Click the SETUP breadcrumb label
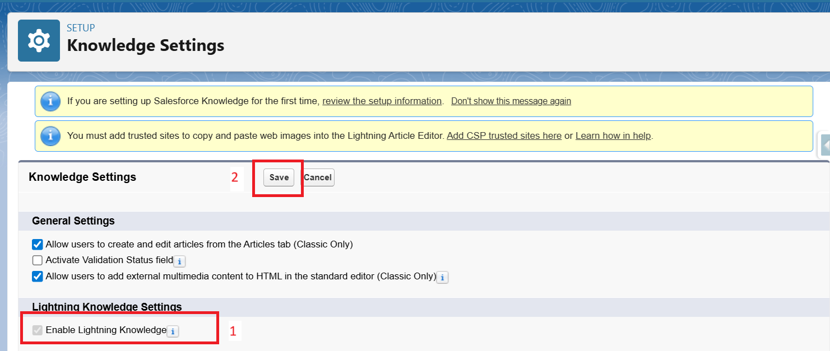 point(81,28)
